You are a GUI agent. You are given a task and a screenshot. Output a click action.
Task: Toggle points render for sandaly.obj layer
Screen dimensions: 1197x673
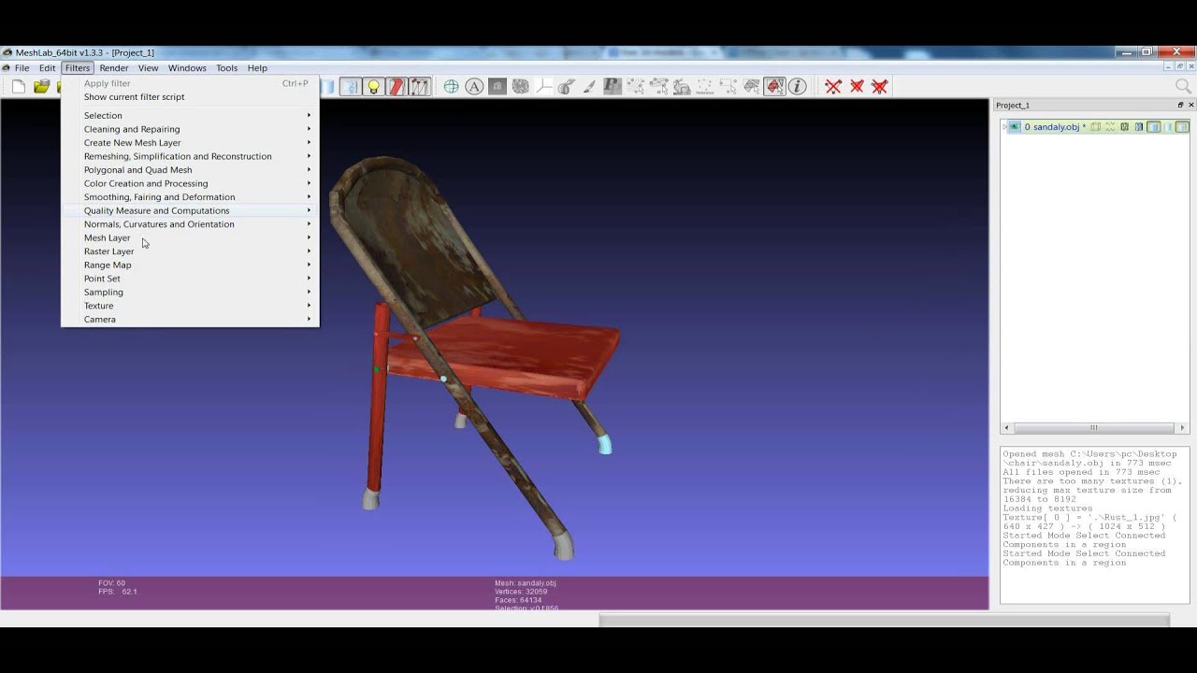coord(1110,126)
